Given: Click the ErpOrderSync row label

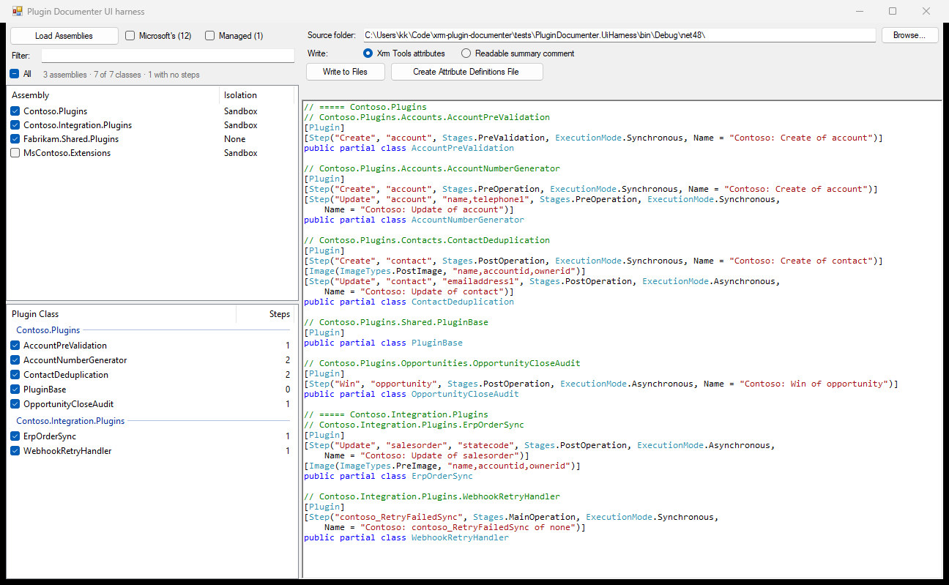Looking at the screenshot, I should coord(50,436).
